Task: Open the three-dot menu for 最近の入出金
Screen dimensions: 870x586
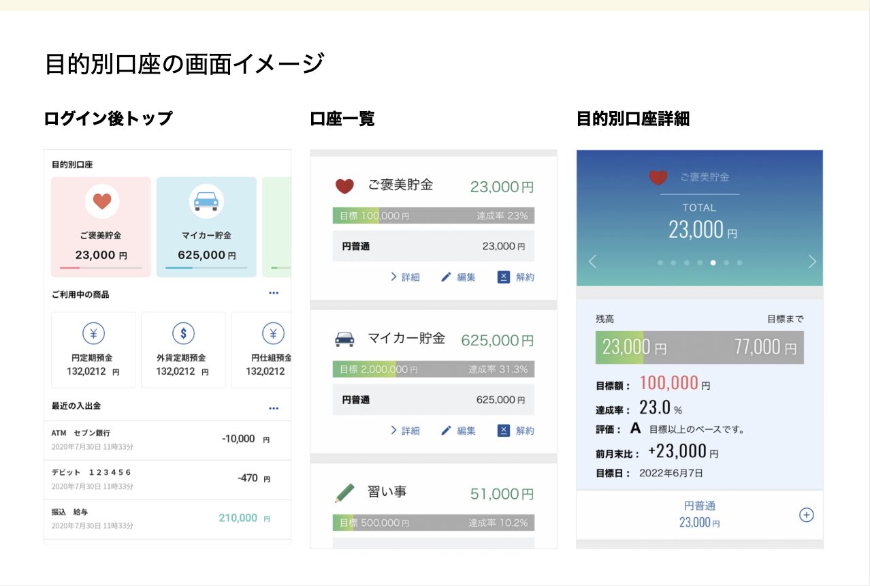Action: [274, 408]
